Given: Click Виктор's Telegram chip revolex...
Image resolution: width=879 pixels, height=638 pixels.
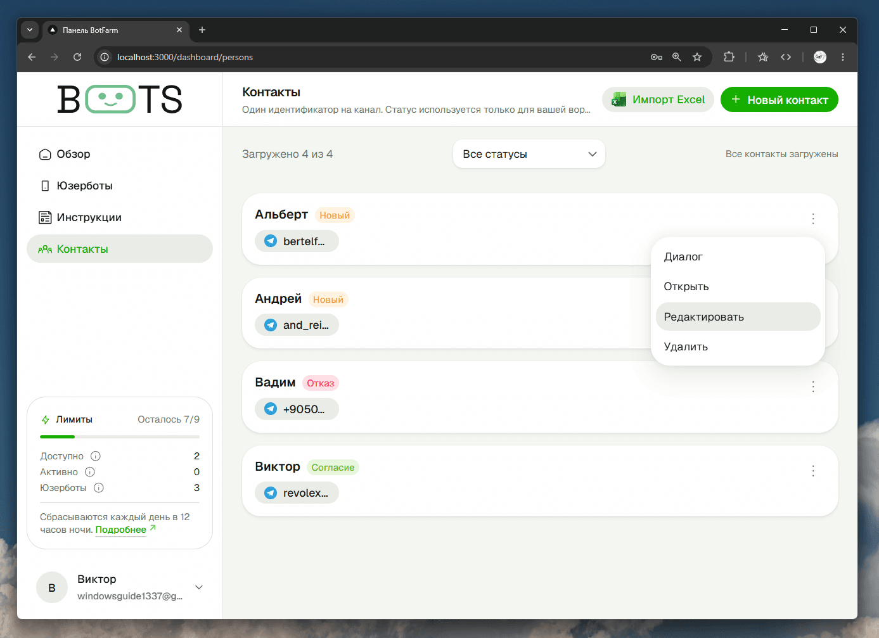Looking at the screenshot, I should tap(297, 493).
